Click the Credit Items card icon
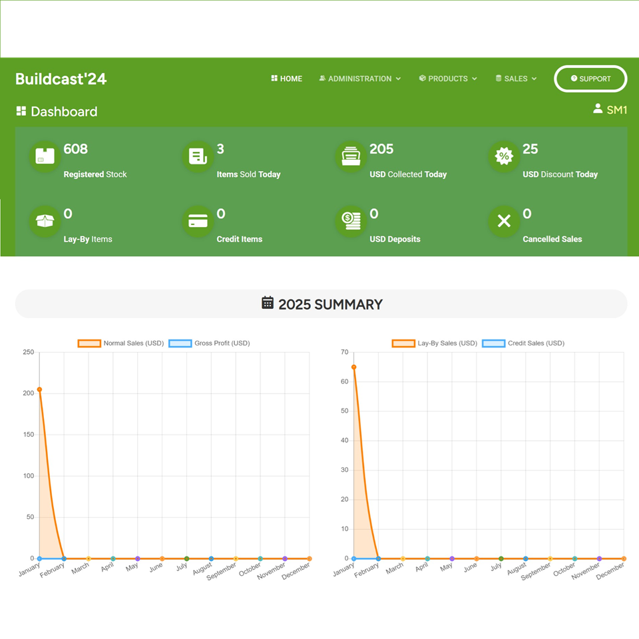The width and height of the screenshot is (639, 639). tap(198, 222)
